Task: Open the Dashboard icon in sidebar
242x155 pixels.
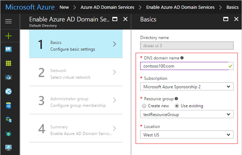Action: coord(9,49)
